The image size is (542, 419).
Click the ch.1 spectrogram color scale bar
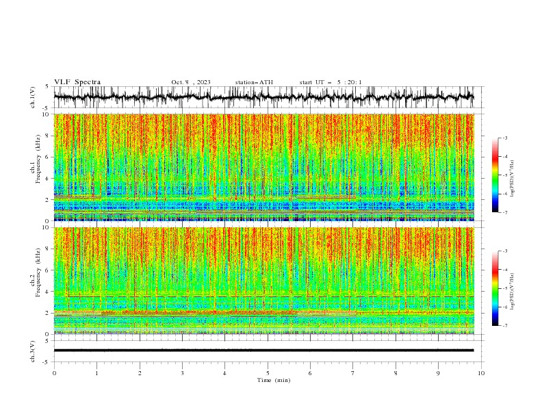(x=495, y=175)
